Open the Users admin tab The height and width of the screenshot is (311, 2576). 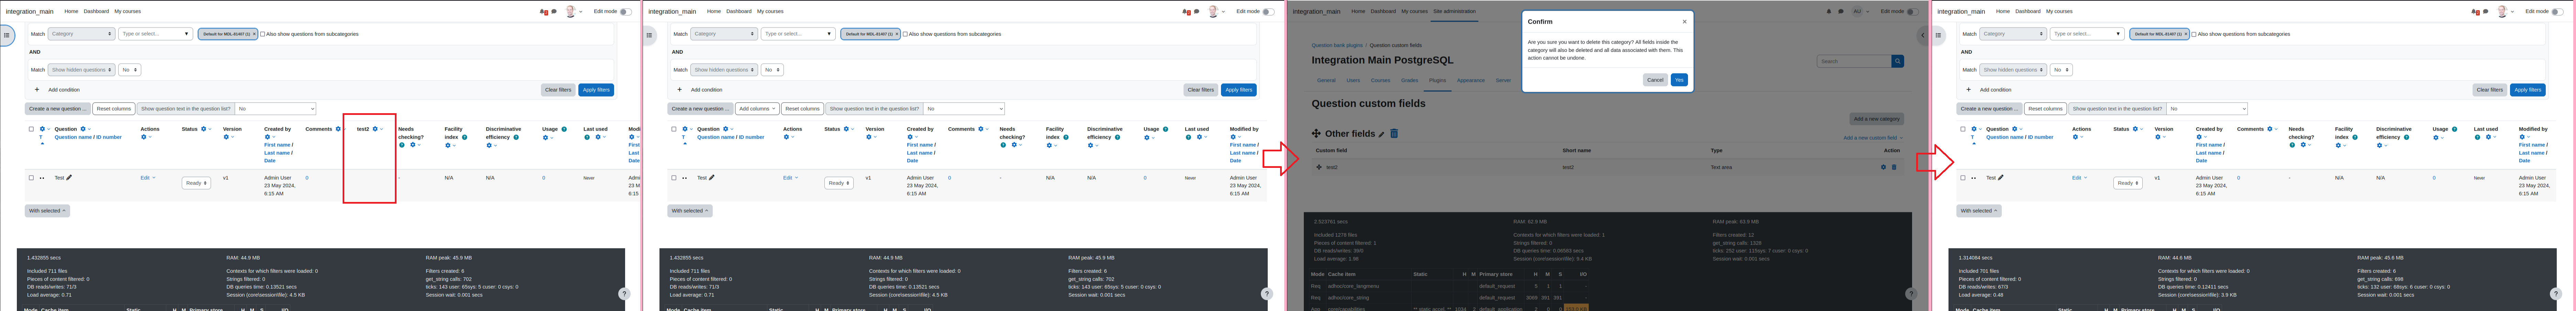(1353, 80)
